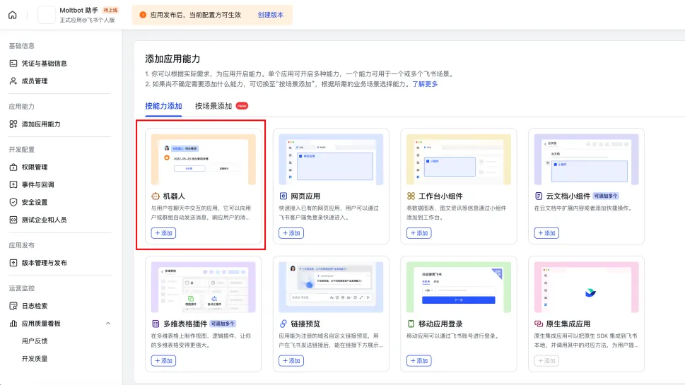The height and width of the screenshot is (385, 685).
Task: Open 成员管理 in sidebar
Action: pyautogui.click(x=35, y=81)
